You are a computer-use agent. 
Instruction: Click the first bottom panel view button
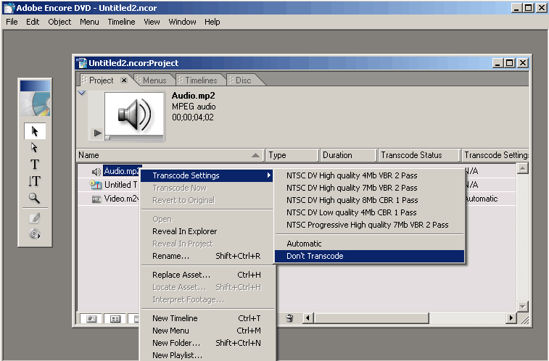(x=91, y=319)
